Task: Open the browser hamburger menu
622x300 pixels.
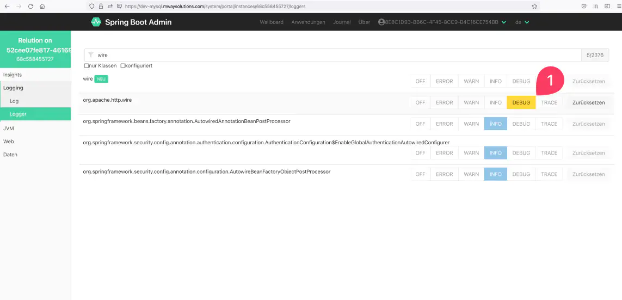Action: [x=615, y=6]
